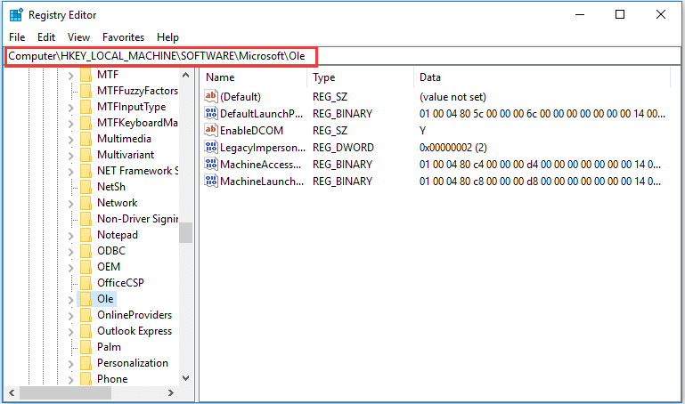Open the Edit menu
The height and width of the screenshot is (404, 685).
(x=46, y=37)
